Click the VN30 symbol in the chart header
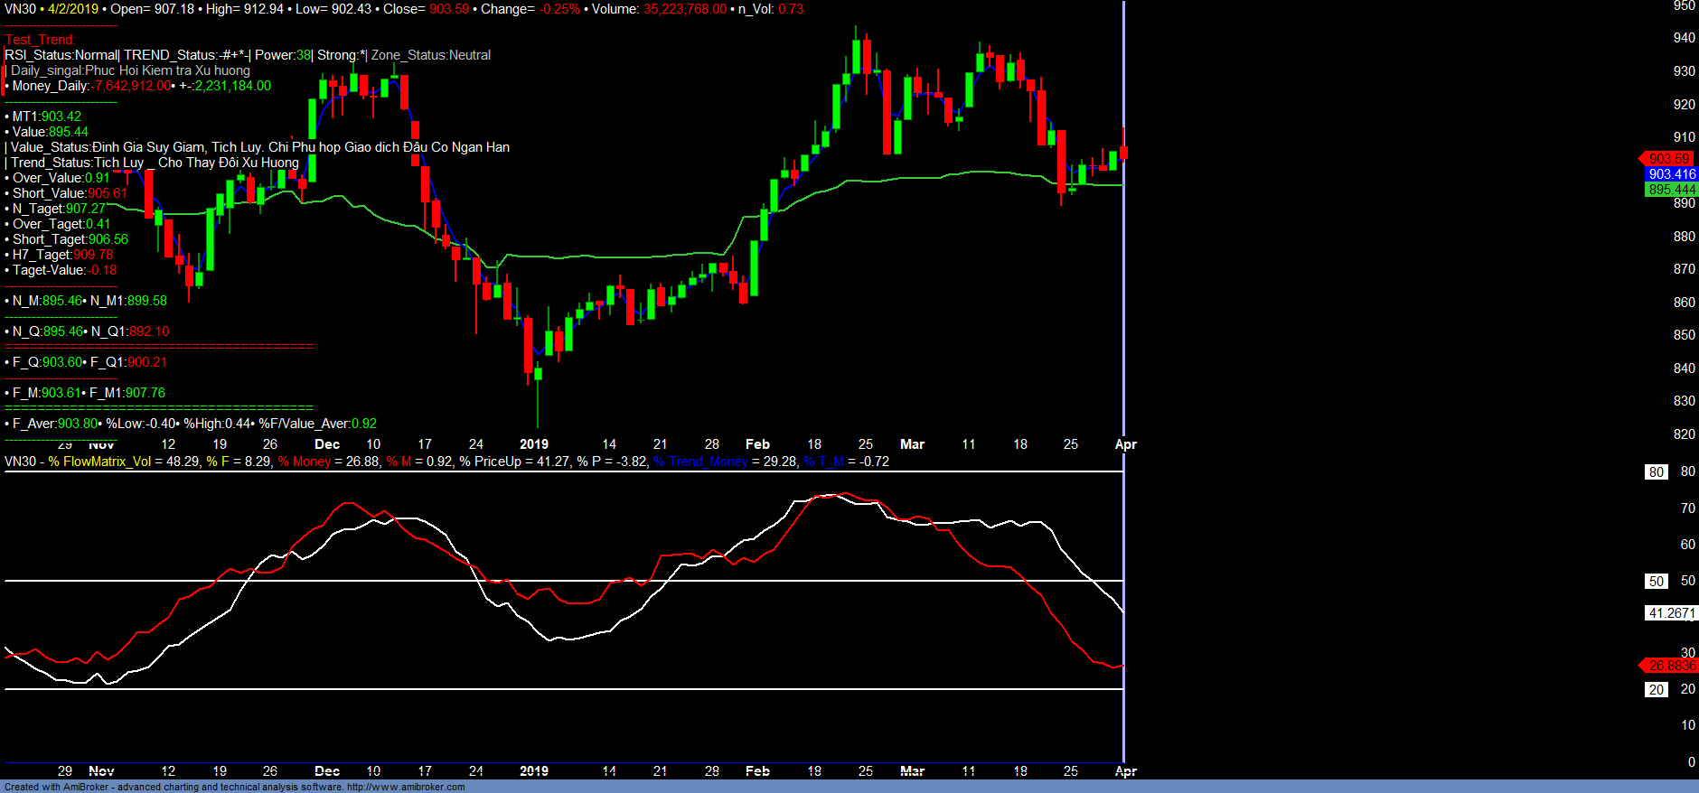 click(20, 9)
